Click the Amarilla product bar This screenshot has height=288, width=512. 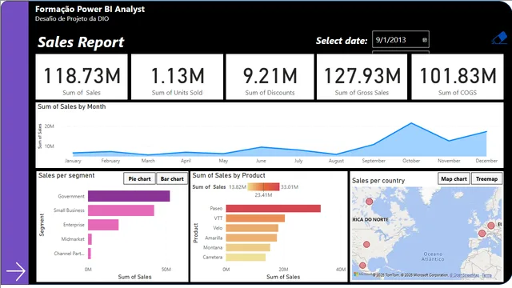[x=251, y=238]
